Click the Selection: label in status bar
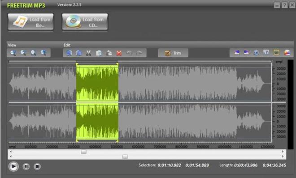Image resolution: width=296 pixels, height=178 pixels. coord(147,165)
